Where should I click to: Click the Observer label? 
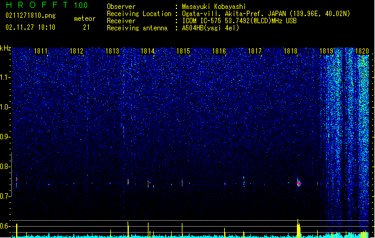[x=121, y=7]
